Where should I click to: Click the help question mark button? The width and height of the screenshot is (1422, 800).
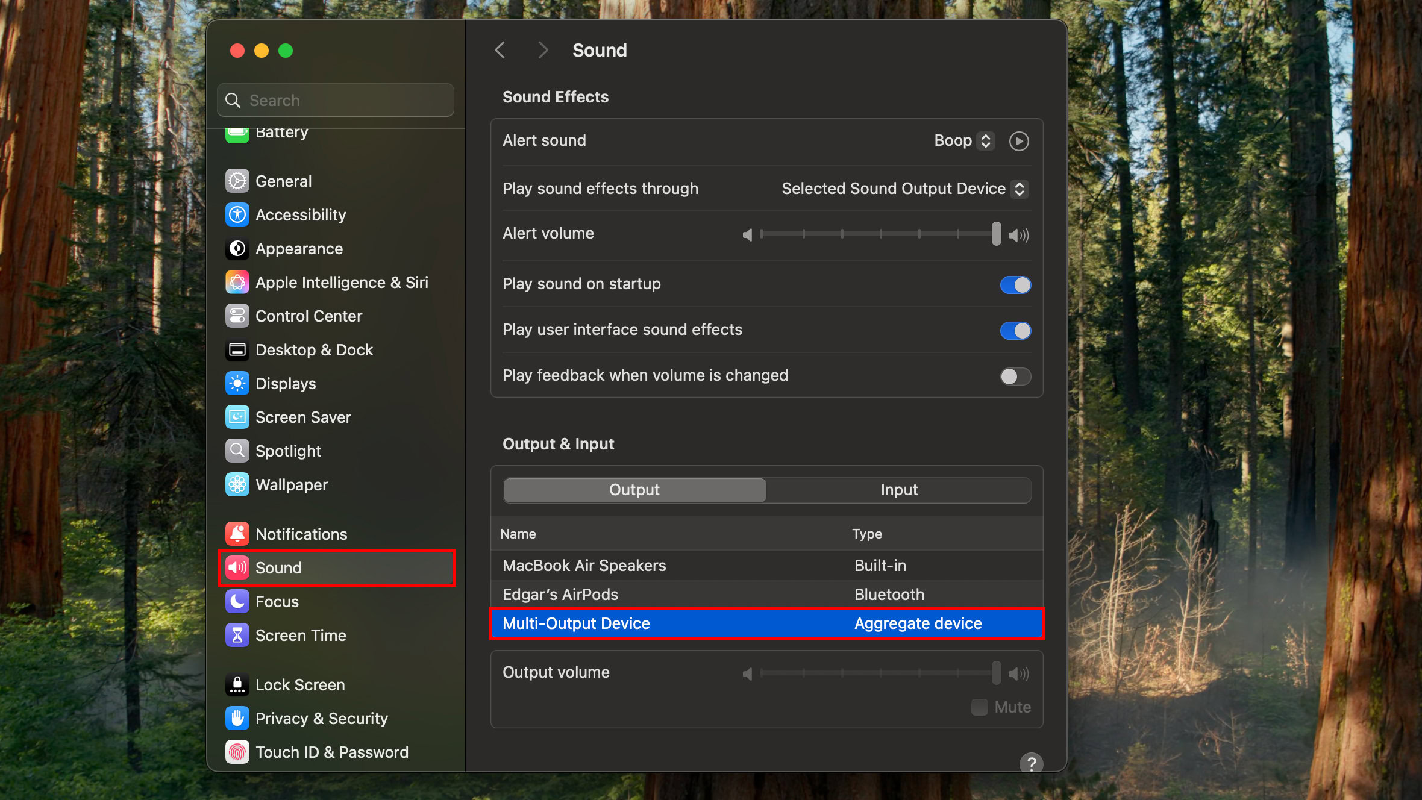[x=1031, y=763]
